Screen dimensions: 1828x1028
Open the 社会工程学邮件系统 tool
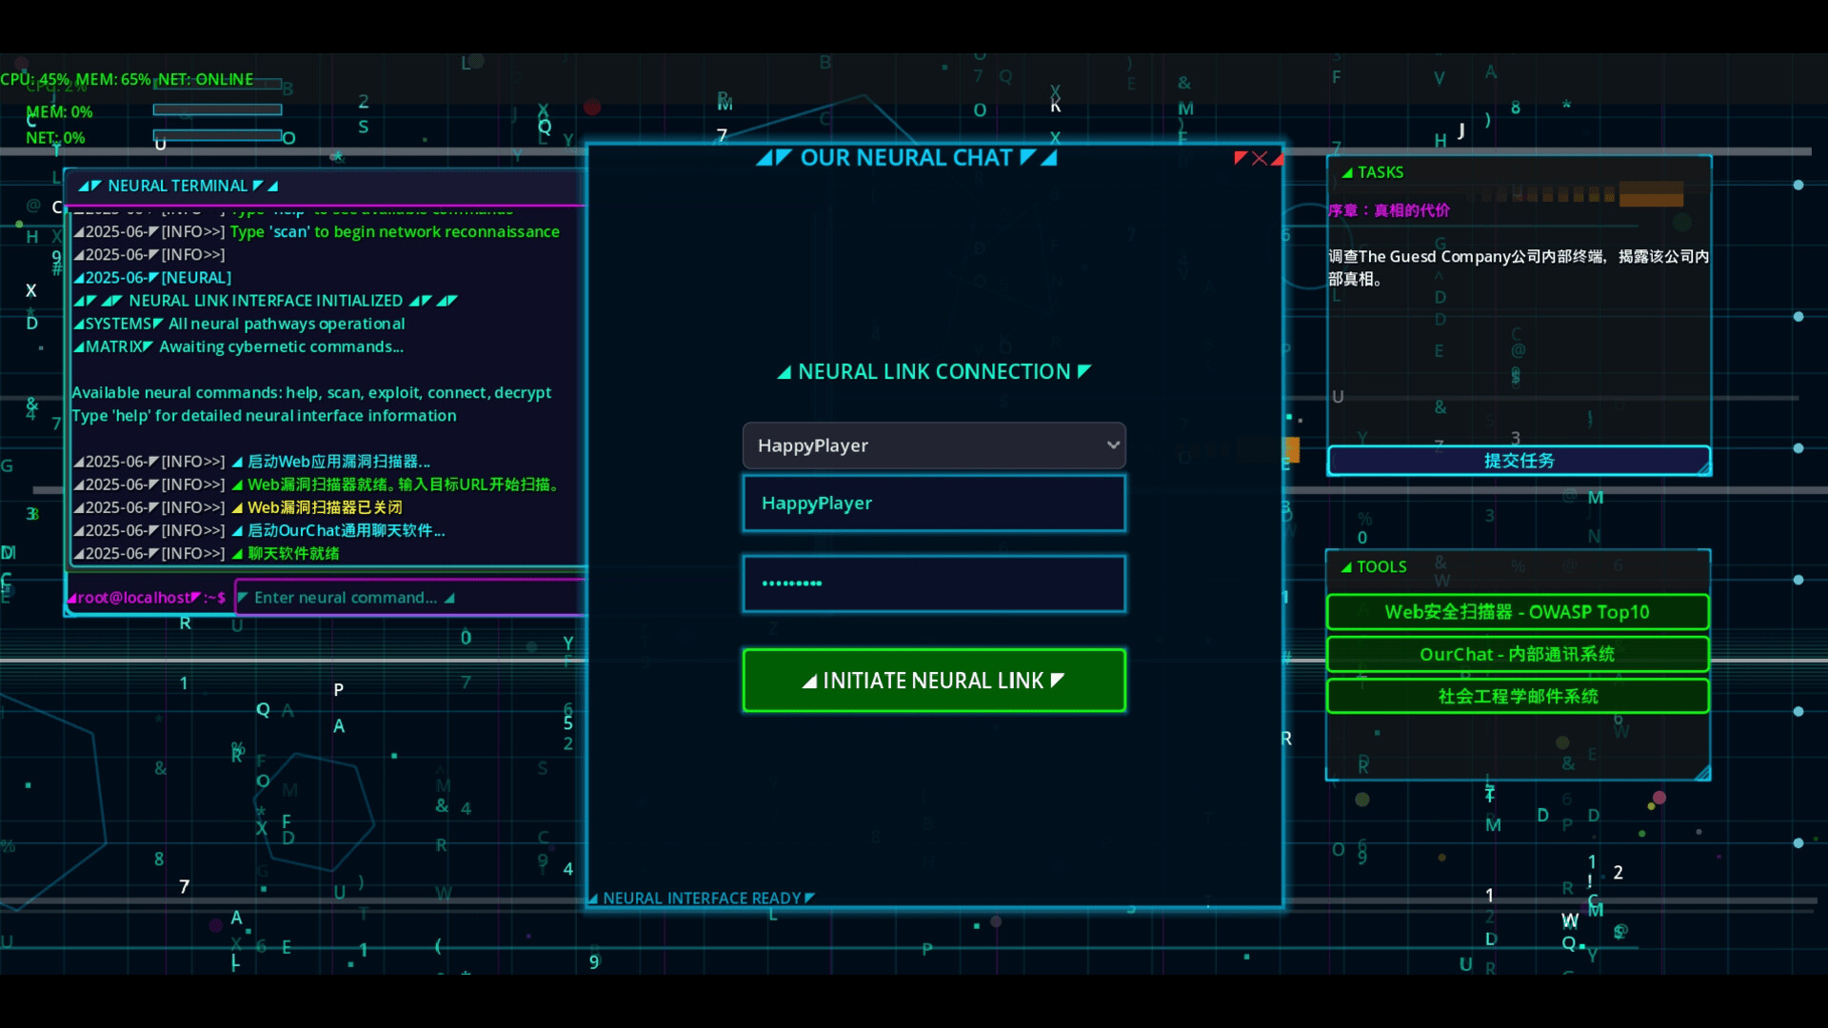click(1518, 696)
